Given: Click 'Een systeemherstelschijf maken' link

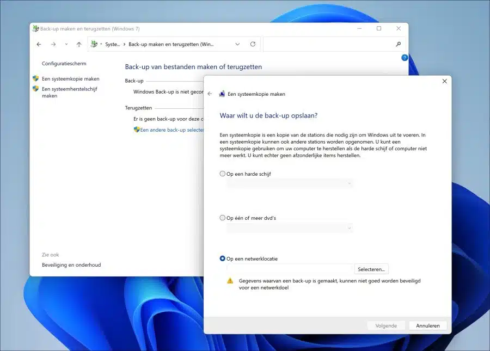Looking at the screenshot, I should click(69, 92).
